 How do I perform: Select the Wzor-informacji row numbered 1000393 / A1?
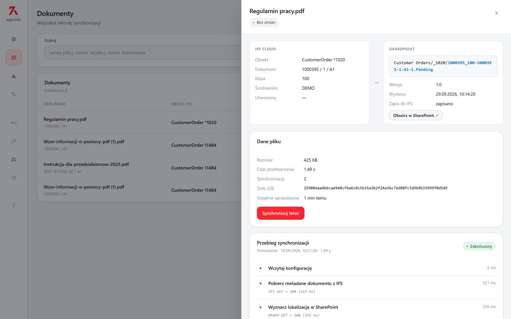(x=139, y=190)
